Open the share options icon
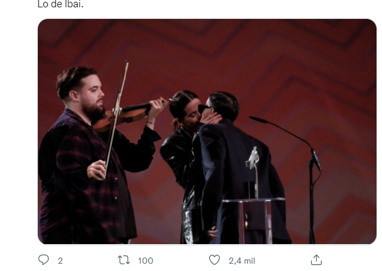The height and width of the screenshot is (271, 382). click(316, 260)
